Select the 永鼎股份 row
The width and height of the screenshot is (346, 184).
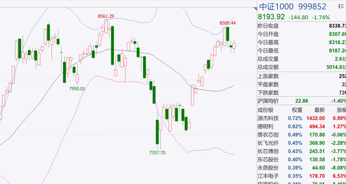[302, 168]
